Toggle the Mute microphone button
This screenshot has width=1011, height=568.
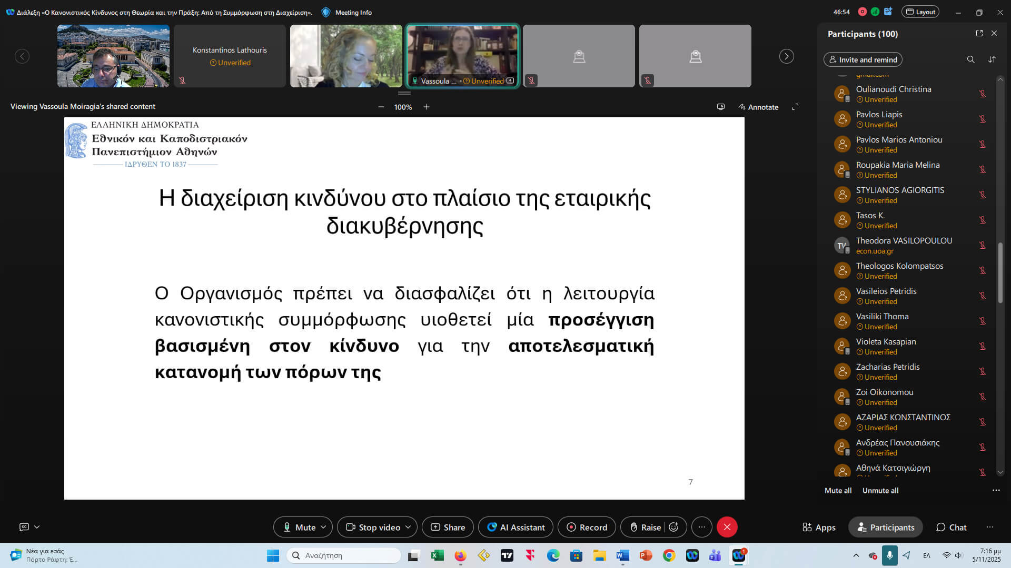(x=299, y=527)
